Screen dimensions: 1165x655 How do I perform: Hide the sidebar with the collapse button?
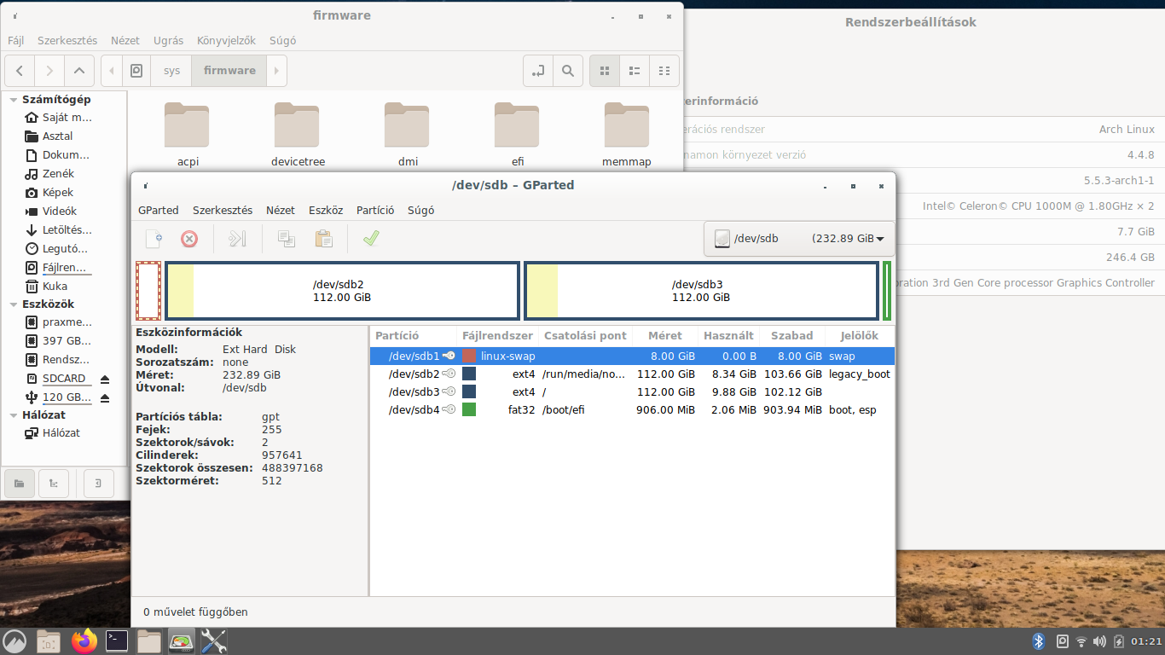[x=99, y=484]
